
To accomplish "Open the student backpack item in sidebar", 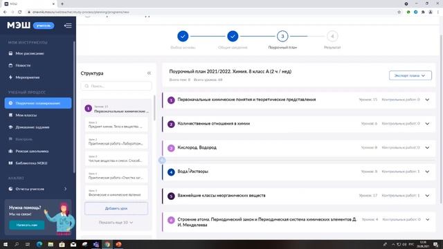I will pos(28,151).
